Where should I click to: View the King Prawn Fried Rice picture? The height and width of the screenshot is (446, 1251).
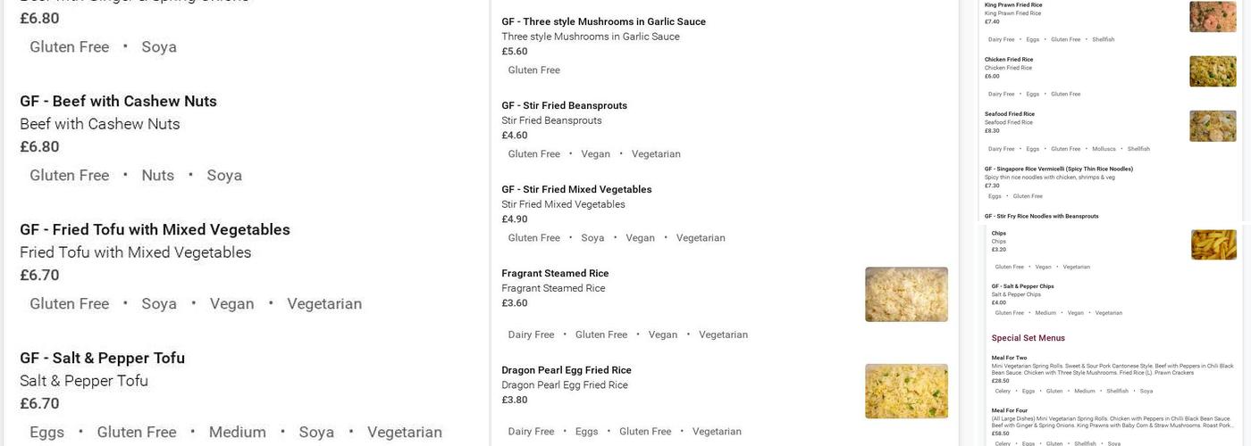[1213, 17]
